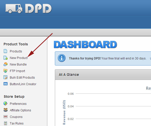Open the Products link
151x126 pixels.
point(16,51)
